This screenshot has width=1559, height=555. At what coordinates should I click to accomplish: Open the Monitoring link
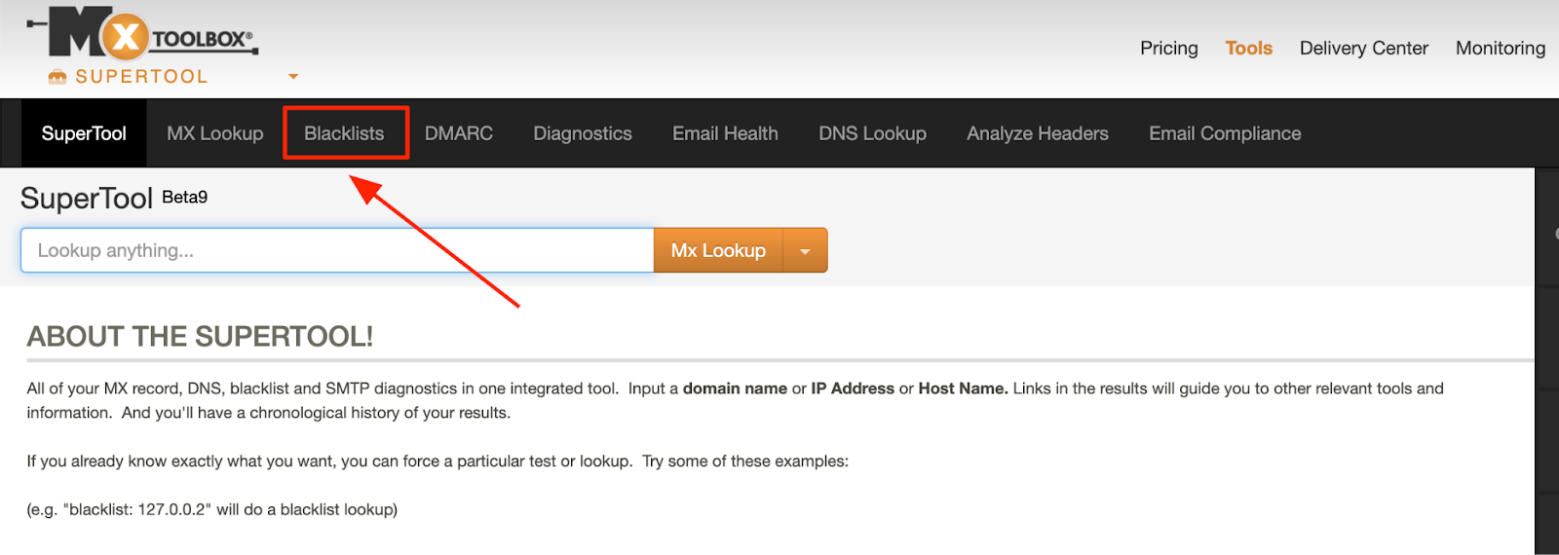point(1500,48)
